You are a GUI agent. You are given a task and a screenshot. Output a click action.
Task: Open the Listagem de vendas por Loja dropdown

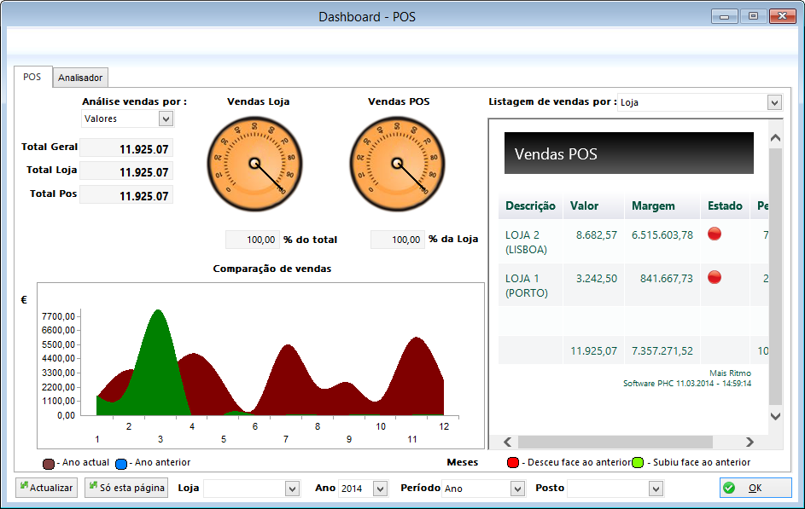pyautogui.click(x=774, y=102)
